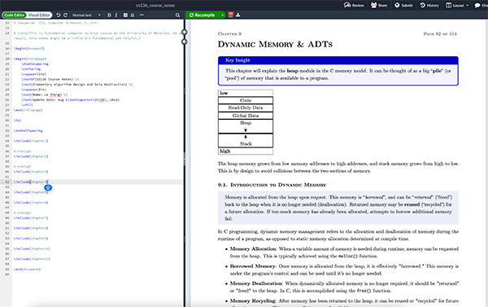Click the Stack label in memory diagram
Viewport: 488px width, 307px height.
(x=246, y=143)
